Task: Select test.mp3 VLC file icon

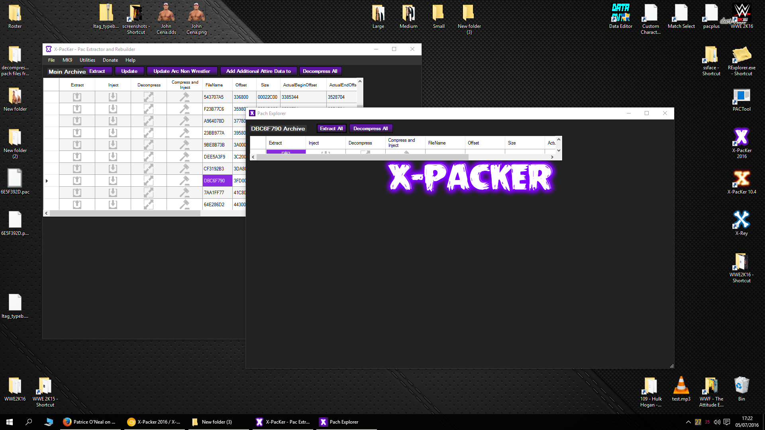Action: tap(681, 389)
